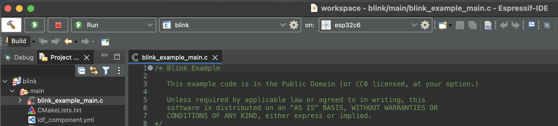Toggle fold on line 1 comment block
Image resolution: width=558 pixels, height=126 pixels.
click(x=150, y=68)
